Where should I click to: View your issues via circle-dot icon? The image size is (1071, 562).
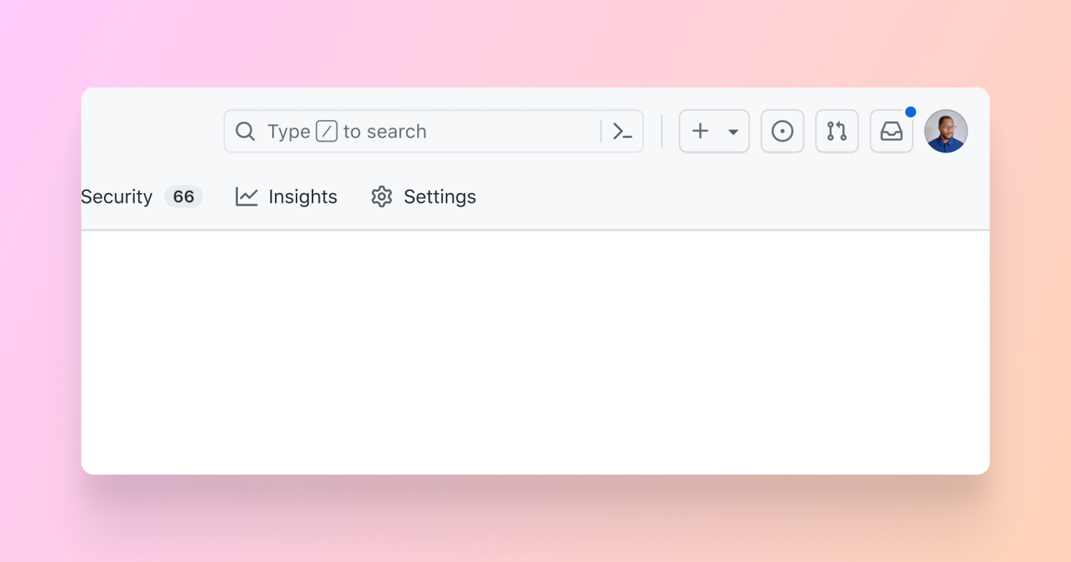click(782, 131)
